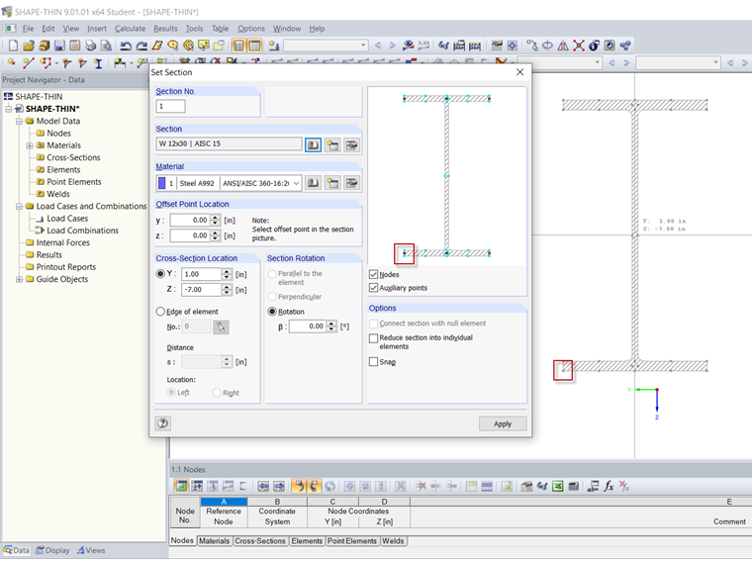This screenshot has height=564, width=752.
Task: Increase the offset y value with the stepper
Action: (x=216, y=218)
